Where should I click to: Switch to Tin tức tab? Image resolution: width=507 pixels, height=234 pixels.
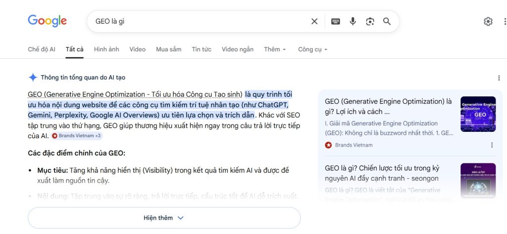(x=202, y=49)
